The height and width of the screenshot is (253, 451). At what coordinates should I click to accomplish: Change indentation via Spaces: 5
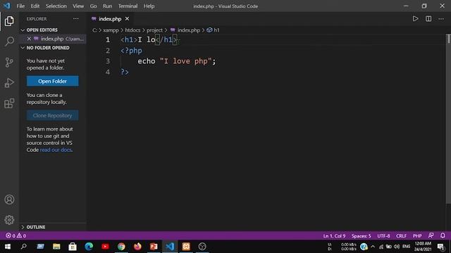click(362, 236)
